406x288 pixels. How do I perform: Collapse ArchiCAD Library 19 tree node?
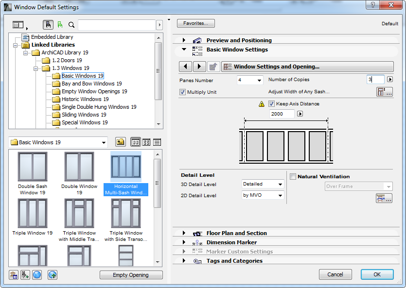pos(25,53)
